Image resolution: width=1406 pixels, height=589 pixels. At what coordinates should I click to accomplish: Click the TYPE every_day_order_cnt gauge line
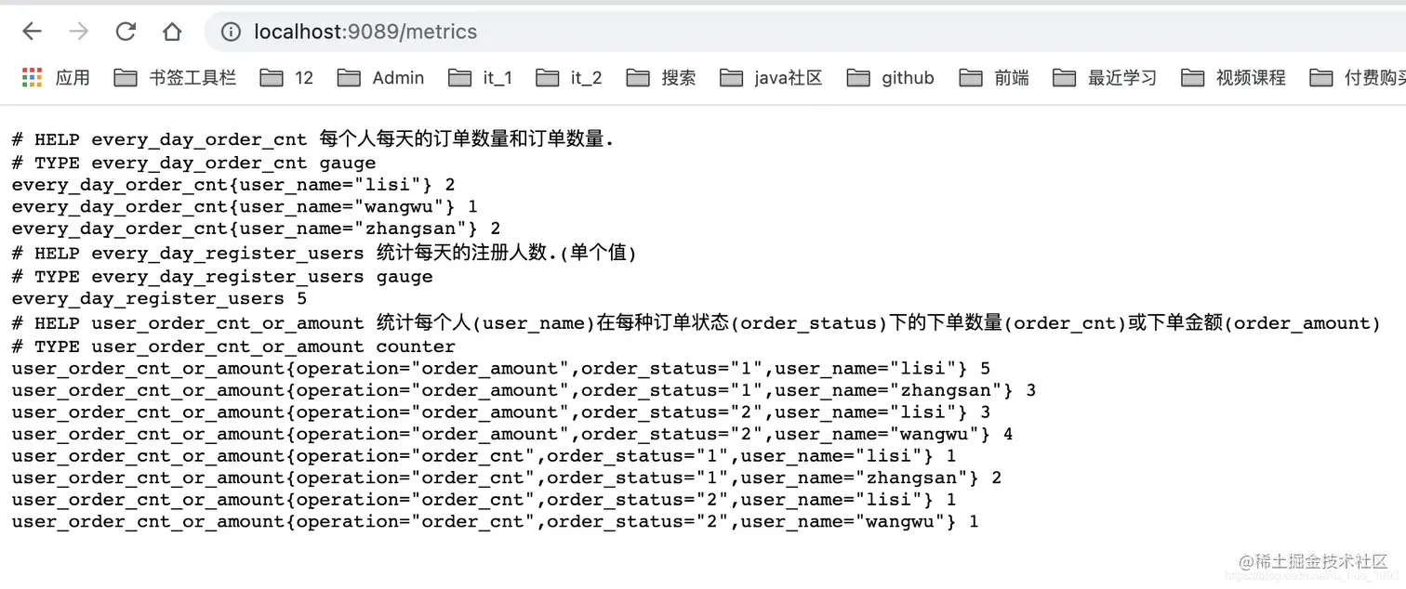pos(193,163)
